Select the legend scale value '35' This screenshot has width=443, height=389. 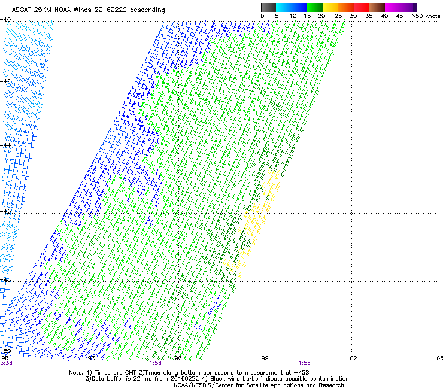369,16
